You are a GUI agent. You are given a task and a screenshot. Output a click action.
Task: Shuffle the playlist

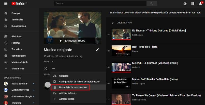point(46,68)
